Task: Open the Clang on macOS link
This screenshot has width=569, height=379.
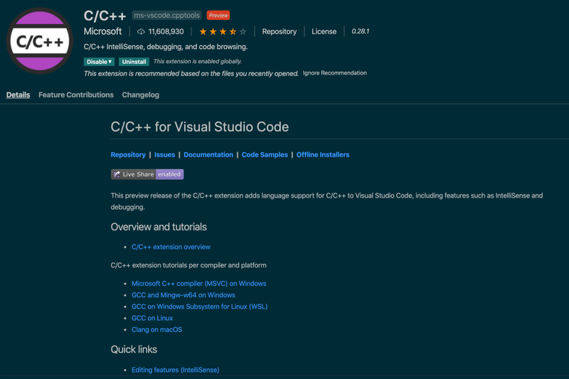Action: pyautogui.click(x=156, y=330)
